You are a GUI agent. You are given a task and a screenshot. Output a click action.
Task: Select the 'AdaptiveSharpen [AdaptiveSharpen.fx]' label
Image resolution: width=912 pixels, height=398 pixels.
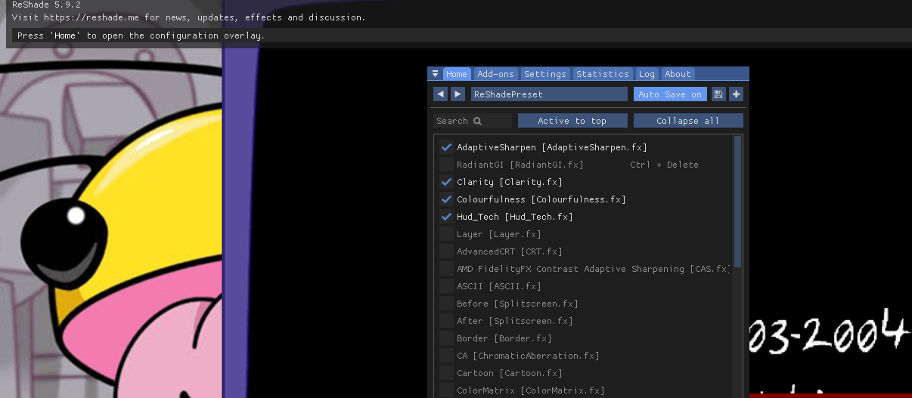(552, 147)
